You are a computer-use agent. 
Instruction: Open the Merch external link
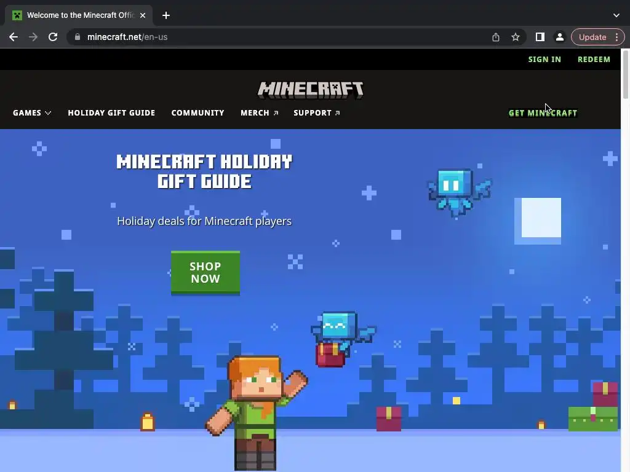pyautogui.click(x=259, y=113)
